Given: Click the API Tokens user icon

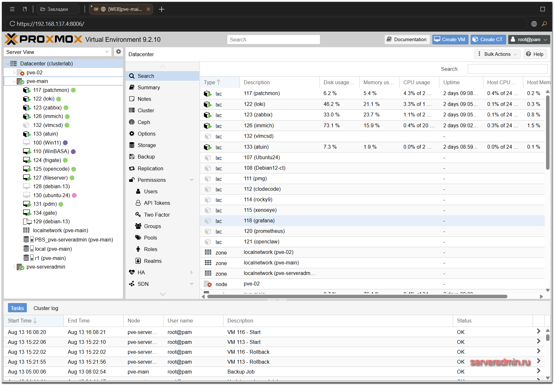Looking at the screenshot, I should (138, 203).
